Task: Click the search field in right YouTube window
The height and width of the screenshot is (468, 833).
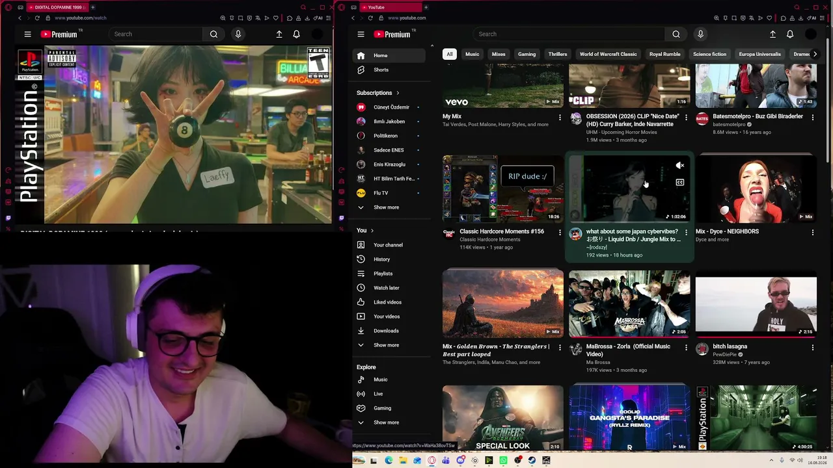Action: (569, 34)
